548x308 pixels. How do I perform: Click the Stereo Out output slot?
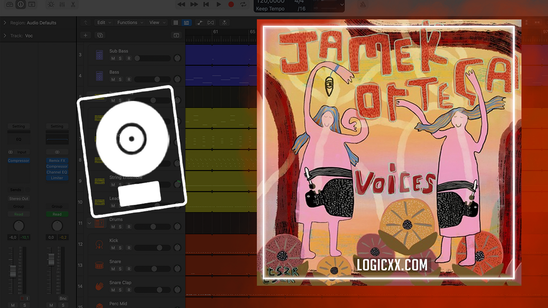click(x=19, y=198)
